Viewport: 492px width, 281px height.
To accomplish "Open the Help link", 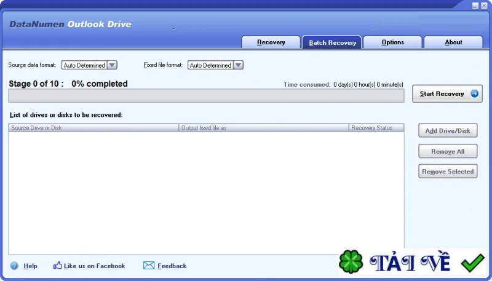I will [x=30, y=266].
